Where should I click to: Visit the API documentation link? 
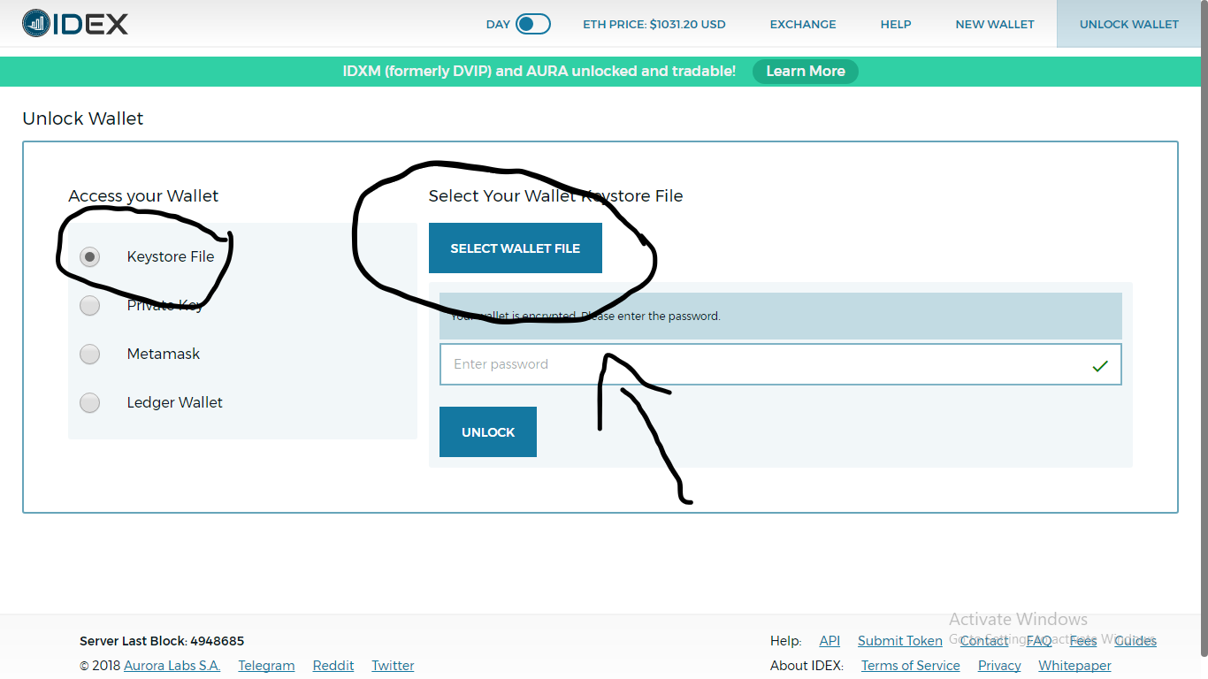point(830,640)
